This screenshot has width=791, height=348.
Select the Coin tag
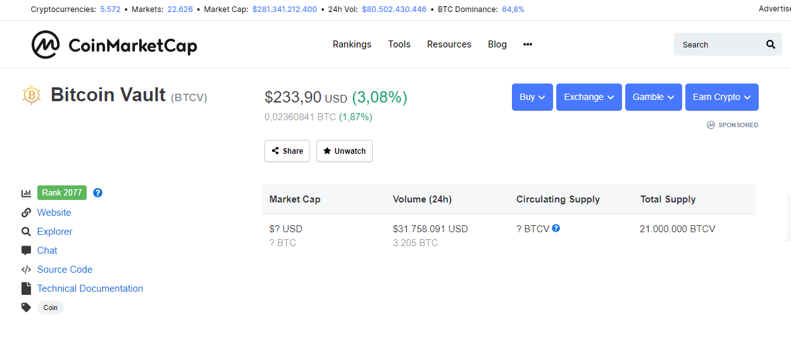[x=51, y=308]
